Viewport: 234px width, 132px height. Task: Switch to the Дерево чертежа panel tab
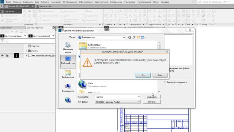[35, 28]
